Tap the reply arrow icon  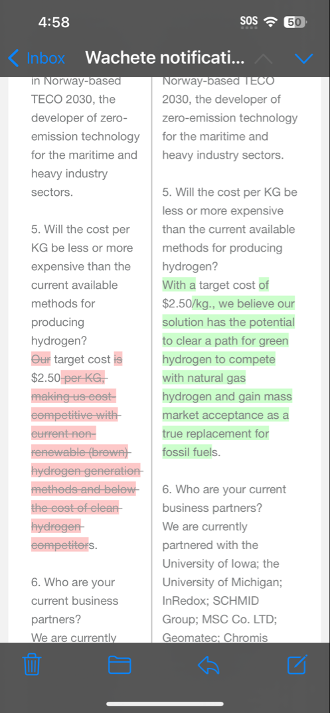point(208,665)
